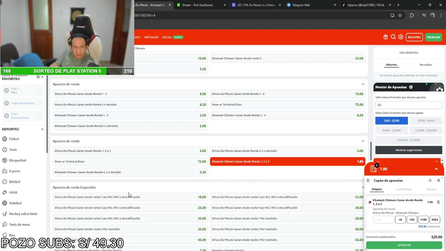Open the search magnifier in site header

click(393, 37)
